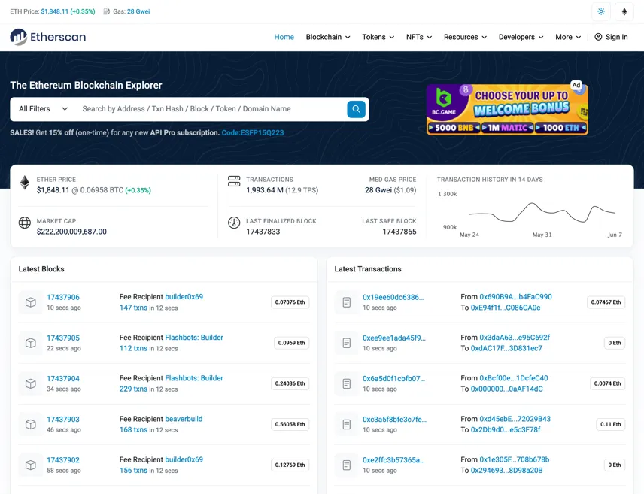View the 229 txns link
Screen dimensions: 644x494
pyautogui.click(x=133, y=389)
